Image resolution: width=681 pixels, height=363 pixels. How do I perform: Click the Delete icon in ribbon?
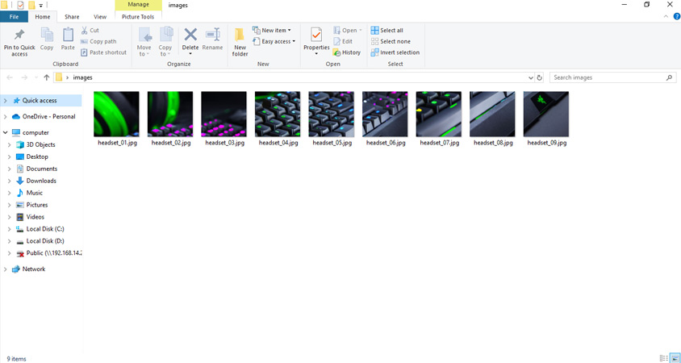190,40
